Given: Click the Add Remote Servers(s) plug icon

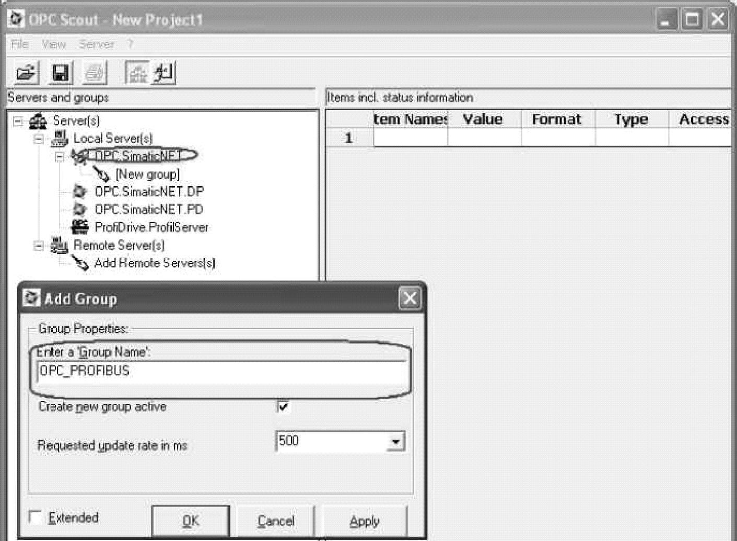Looking at the screenshot, I should 80,262.
